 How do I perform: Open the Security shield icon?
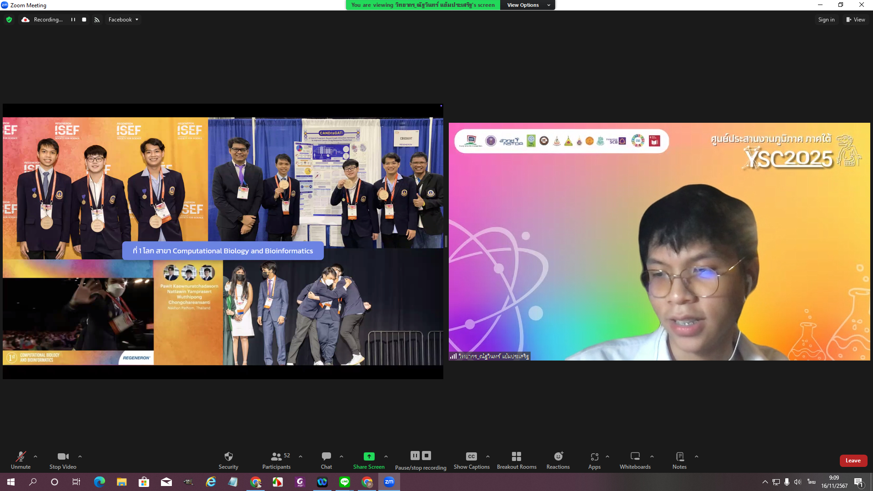click(x=228, y=456)
